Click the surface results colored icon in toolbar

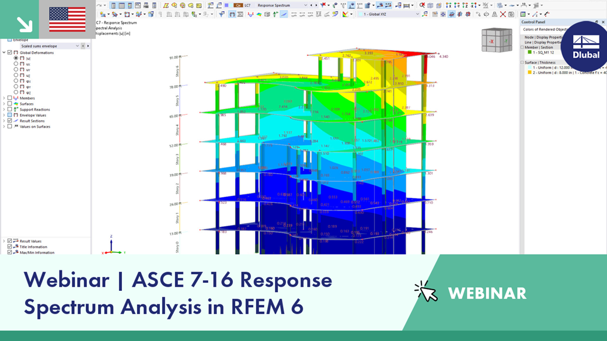tap(259, 15)
